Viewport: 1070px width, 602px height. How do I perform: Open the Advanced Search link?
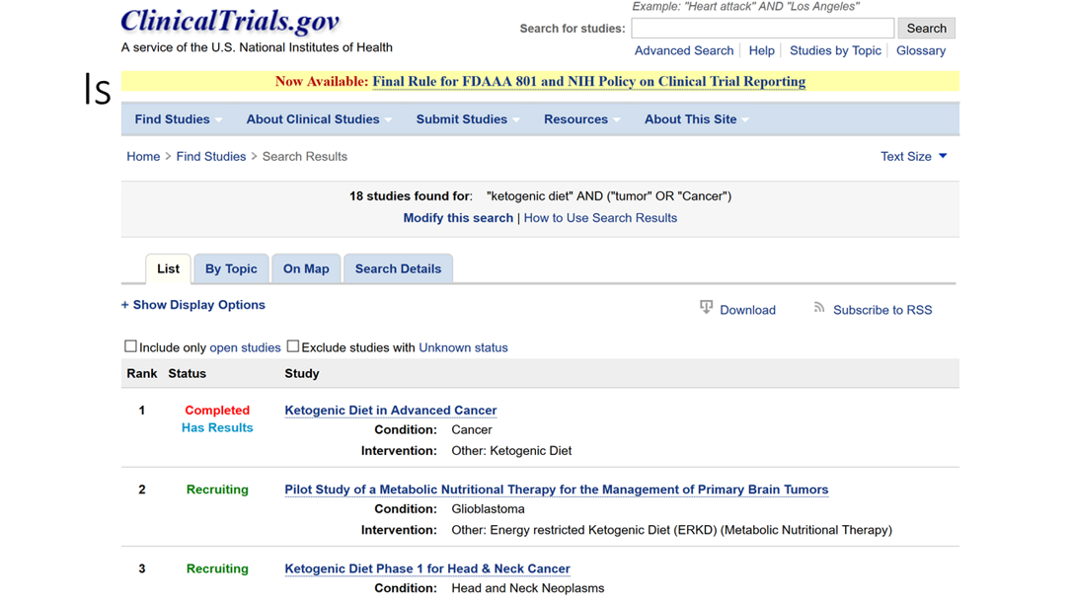683,50
